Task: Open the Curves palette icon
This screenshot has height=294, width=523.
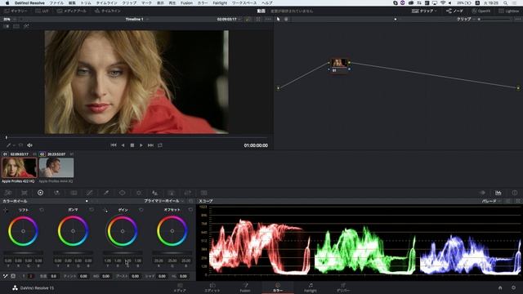Action: point(90,193)
